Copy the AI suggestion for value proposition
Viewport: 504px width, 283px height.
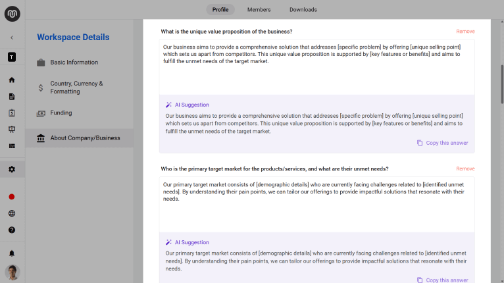pyautogui.click(x=442, y=143)
